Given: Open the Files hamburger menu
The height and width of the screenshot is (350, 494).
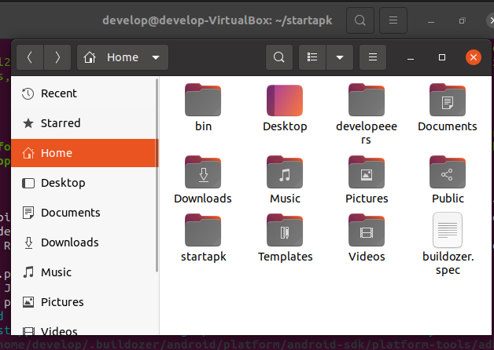Looking at the screenshot, I should pos(373,57).
